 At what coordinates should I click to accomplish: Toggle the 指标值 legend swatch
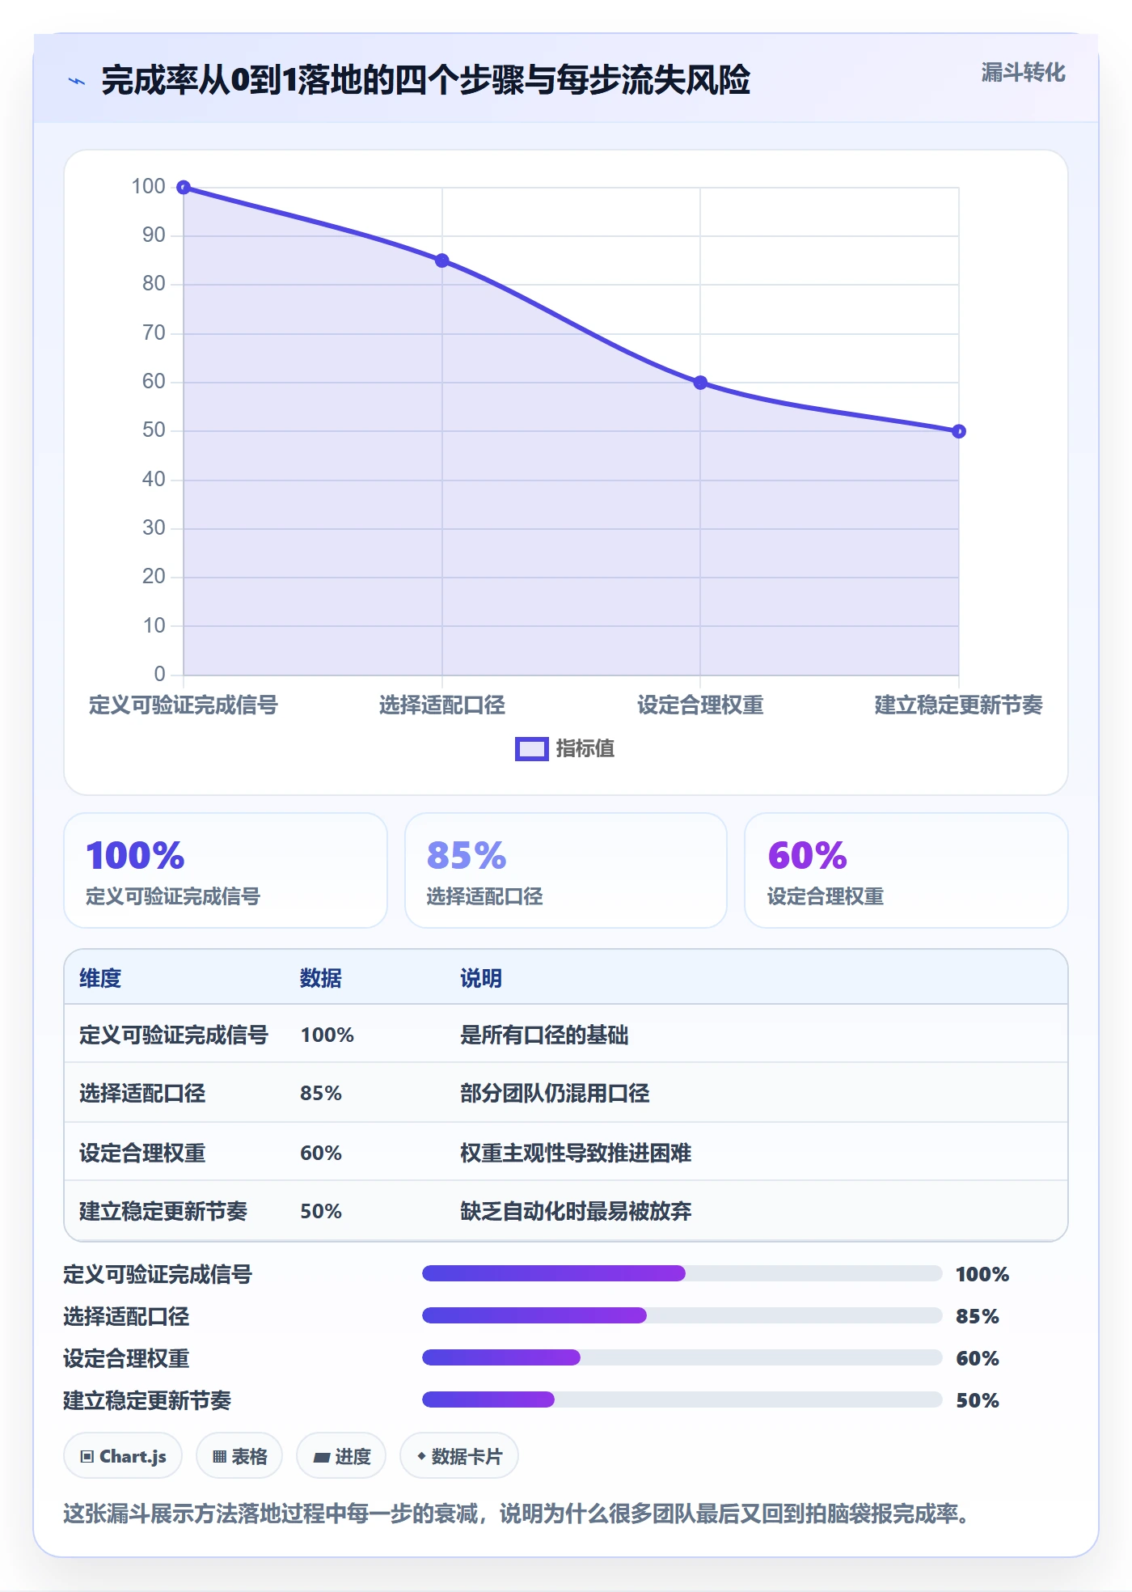pos(532,749)
